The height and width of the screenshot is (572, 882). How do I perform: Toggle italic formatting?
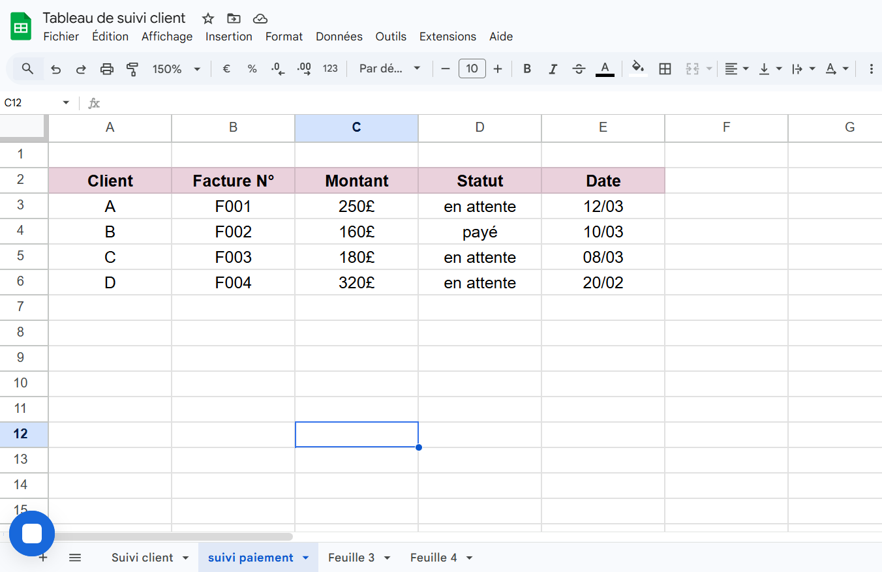(553, 69)
